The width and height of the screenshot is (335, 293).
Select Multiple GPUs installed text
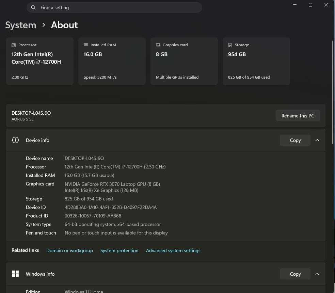[x=177, y=77]
